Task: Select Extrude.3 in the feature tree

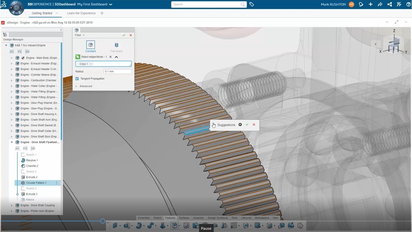Action: click(x=32, y=194)
